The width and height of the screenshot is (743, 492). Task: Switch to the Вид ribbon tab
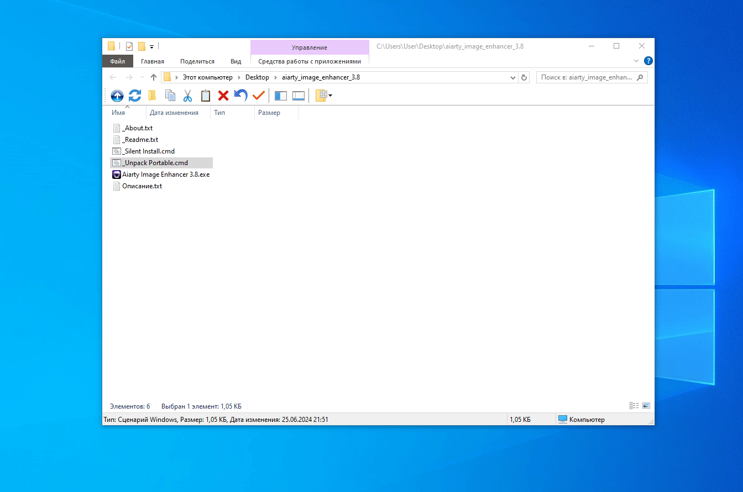tap(236, 61)
